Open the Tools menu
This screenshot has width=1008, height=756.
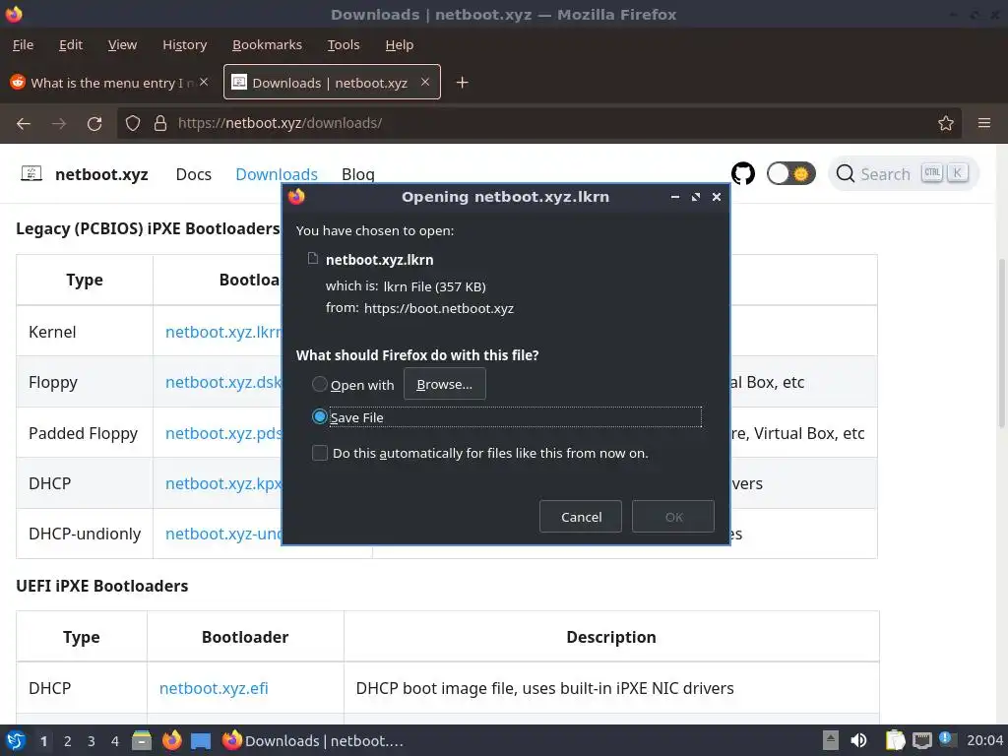tap(344, 44)
